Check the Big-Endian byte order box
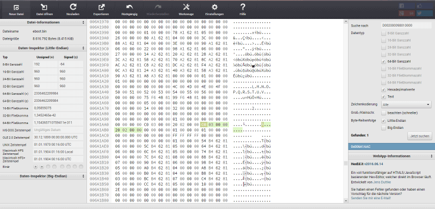 pyautogui.click(x=383, y=128)
